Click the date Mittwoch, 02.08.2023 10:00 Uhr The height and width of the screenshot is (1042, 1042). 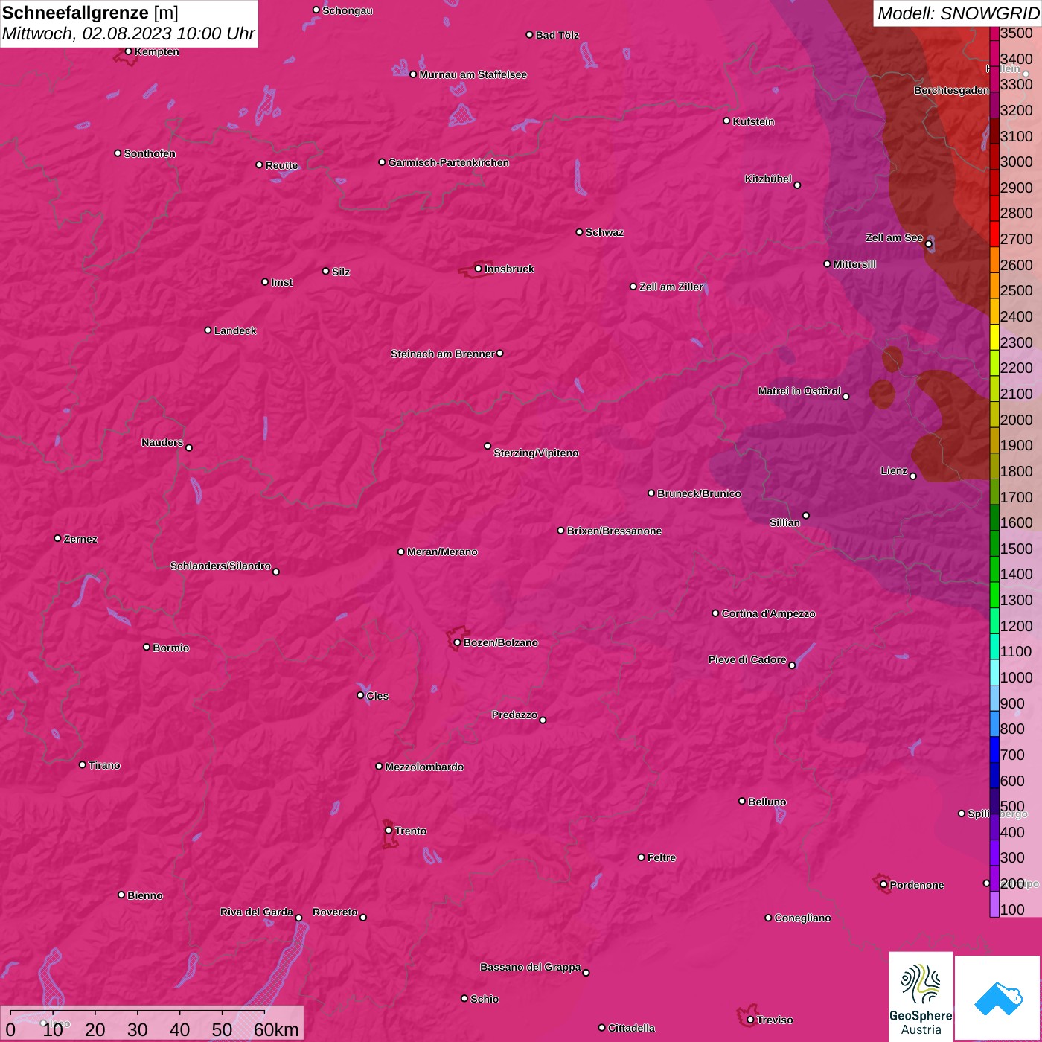point(128,33)
